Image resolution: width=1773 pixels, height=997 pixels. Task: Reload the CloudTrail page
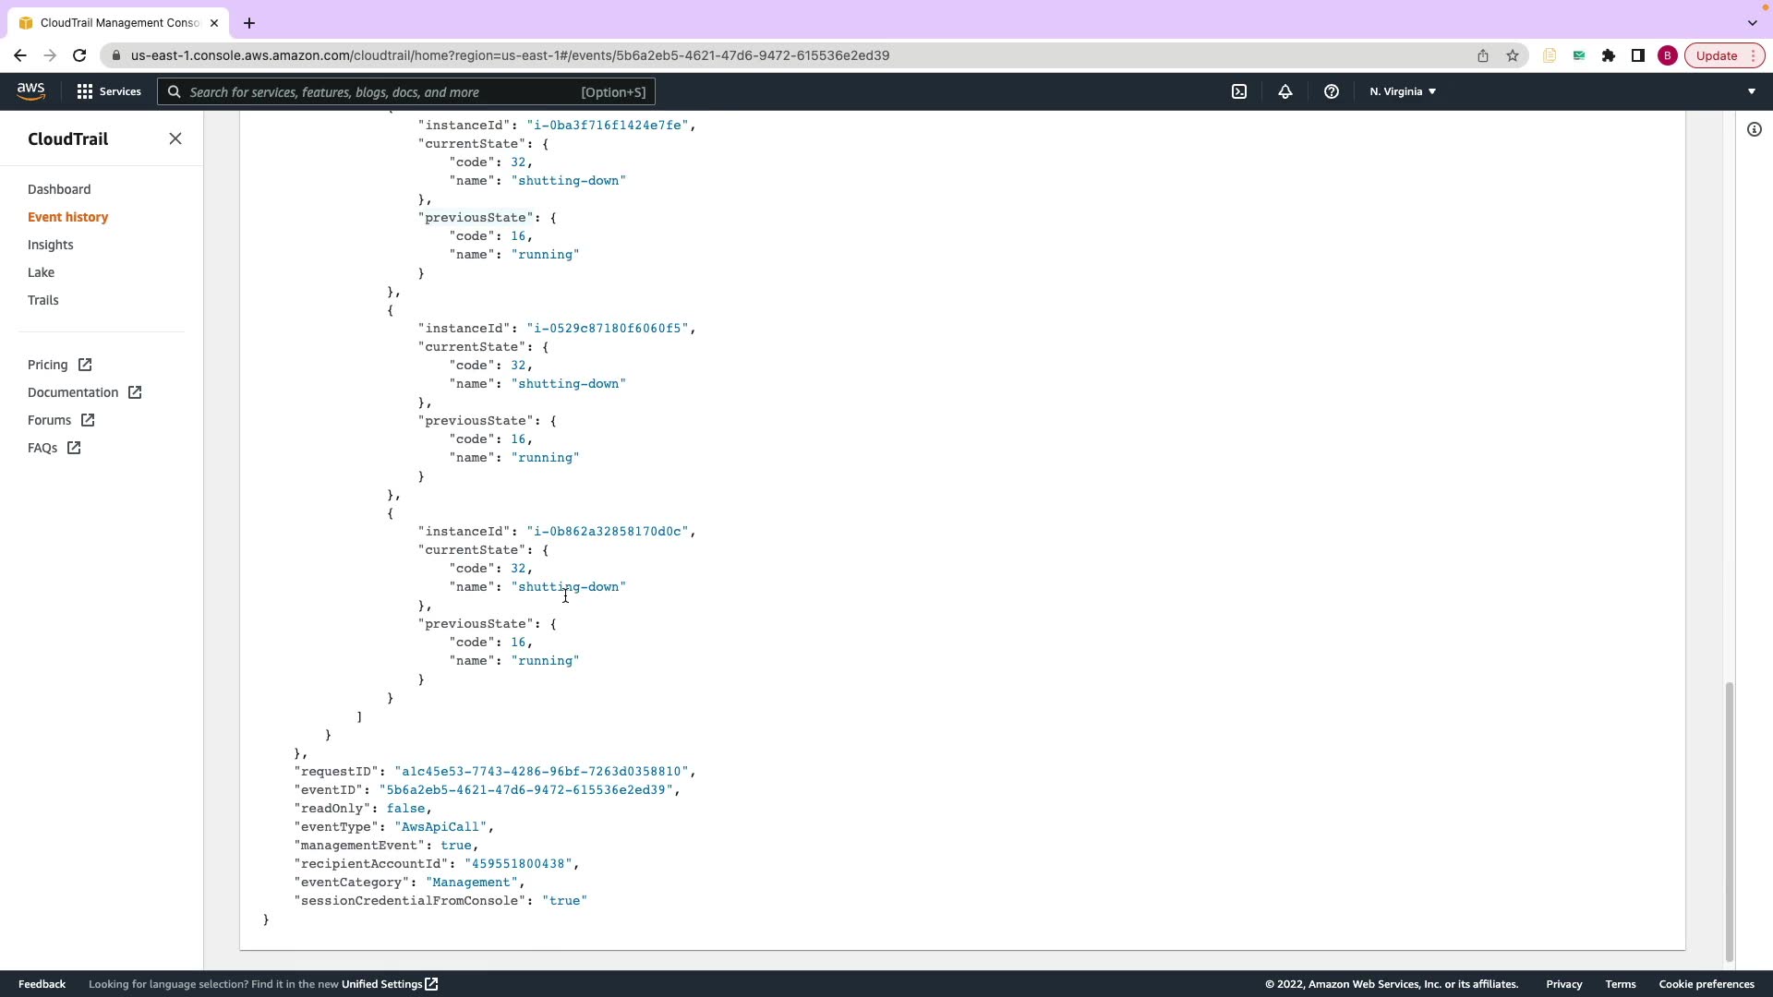79,55
